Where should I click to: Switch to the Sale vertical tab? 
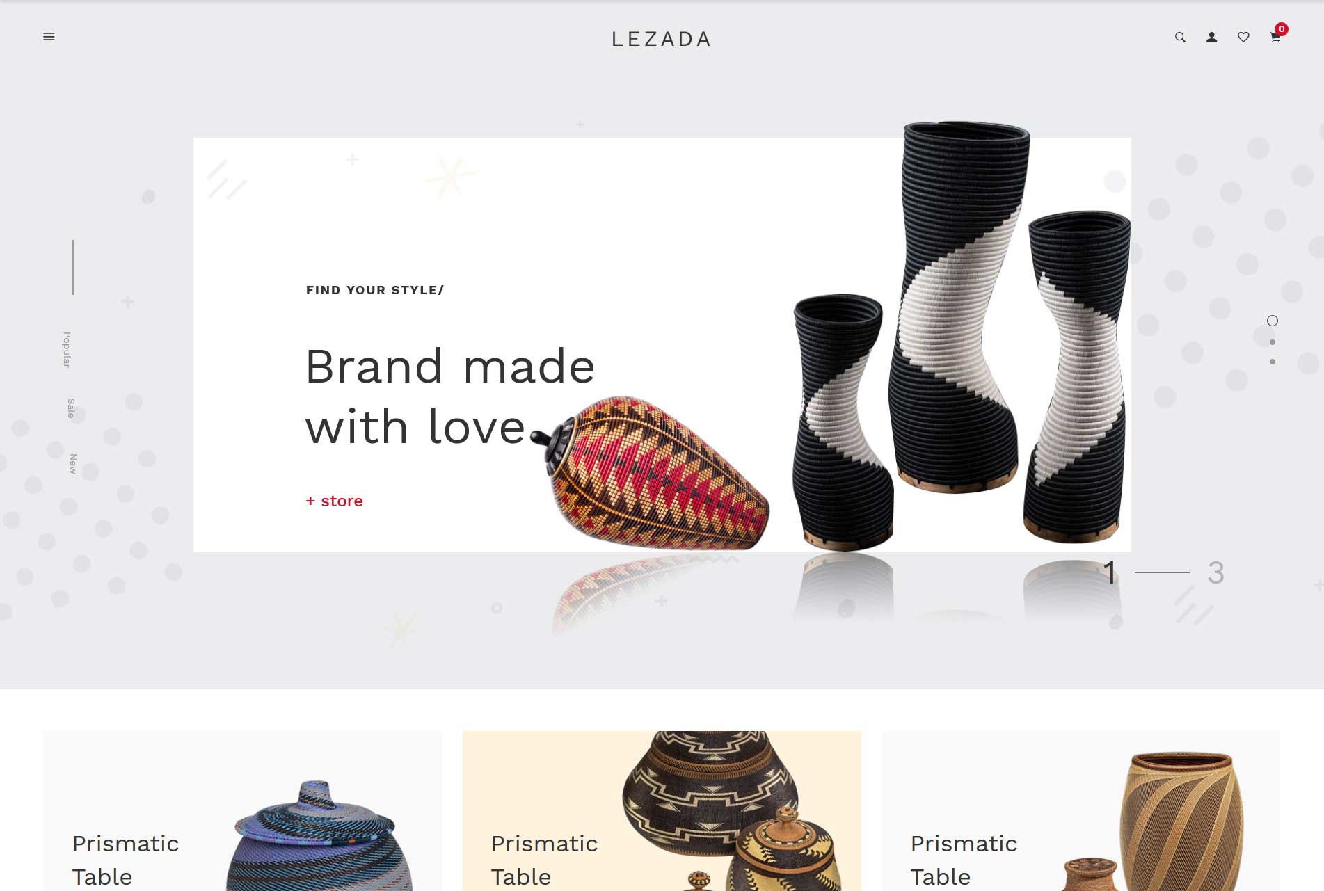pos(70,408)
